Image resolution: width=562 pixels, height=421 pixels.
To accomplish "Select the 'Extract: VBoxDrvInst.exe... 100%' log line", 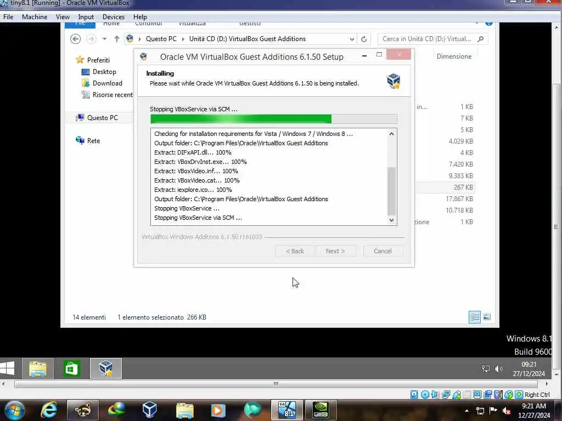I will (200, 162).
